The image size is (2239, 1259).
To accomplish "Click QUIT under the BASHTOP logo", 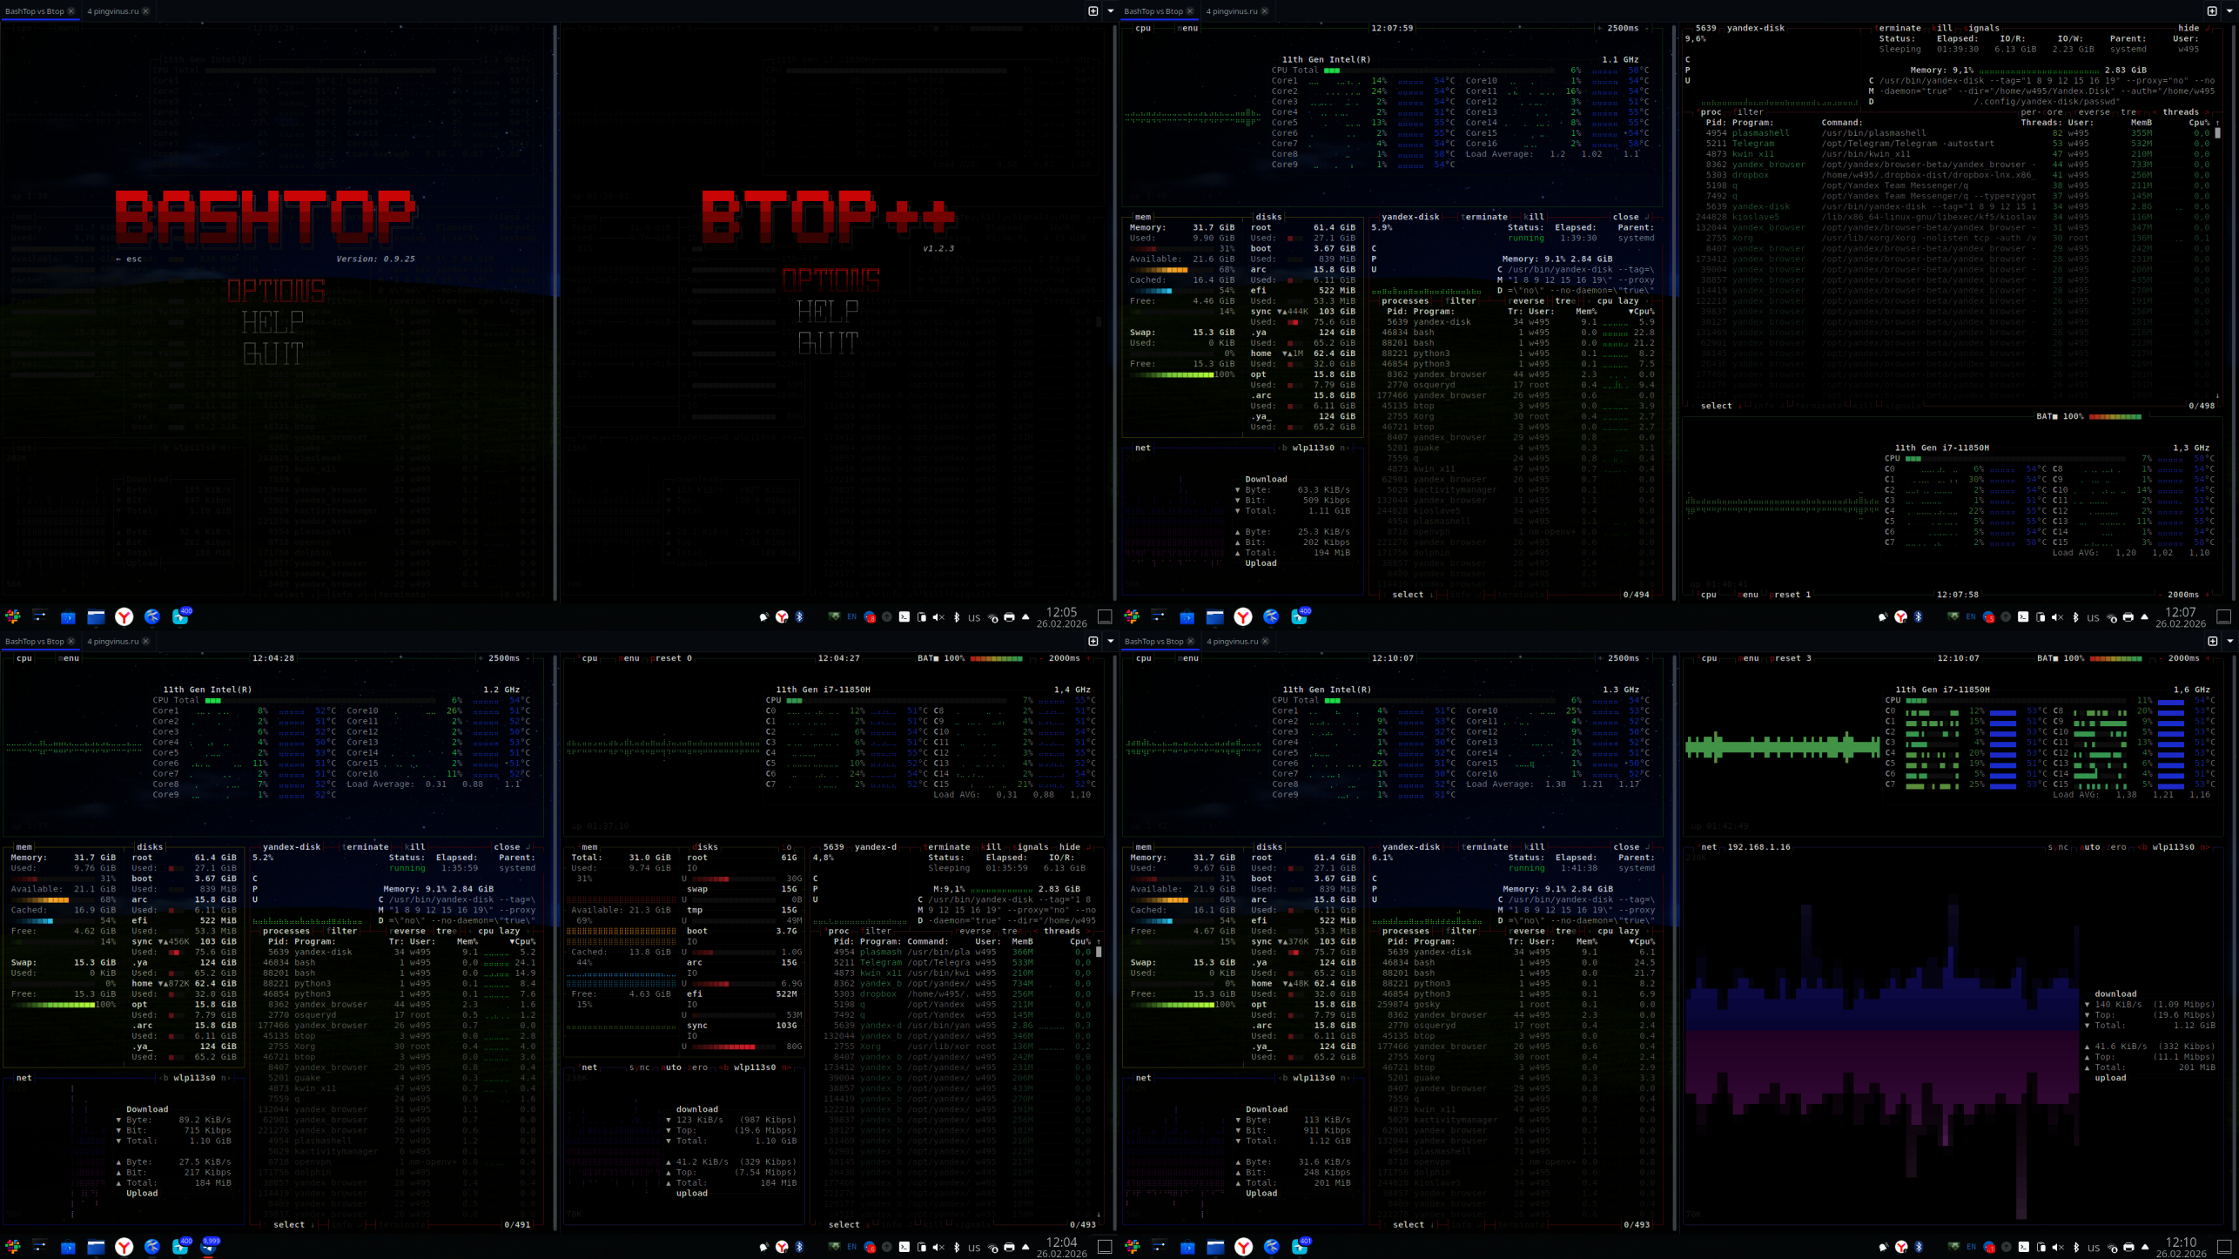I will pyautogui.click(x=273, y=353).
